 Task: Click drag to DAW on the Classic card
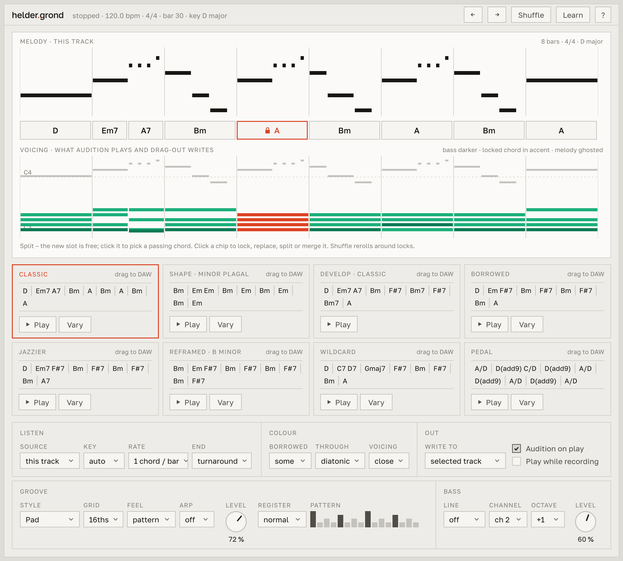[133, 274]
